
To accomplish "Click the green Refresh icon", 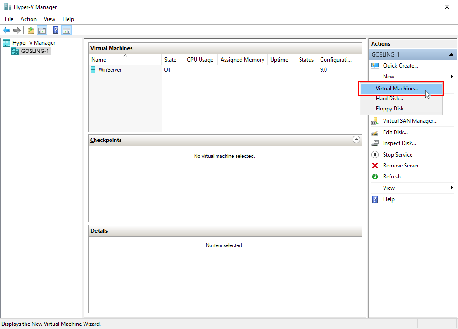I will [x=375, y=177].
